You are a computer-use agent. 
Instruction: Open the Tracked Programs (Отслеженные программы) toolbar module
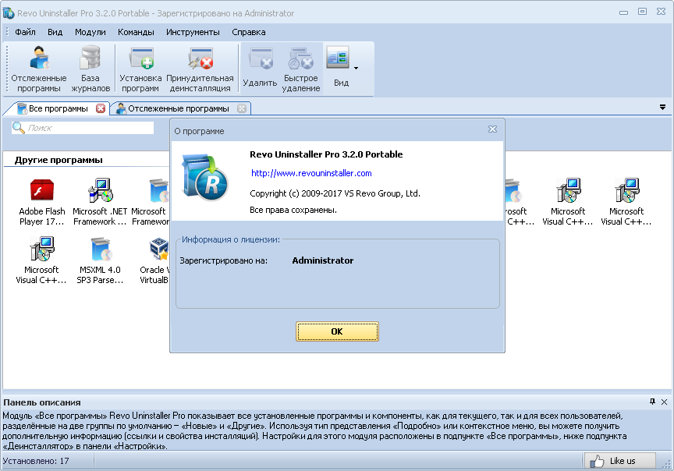(39, 69)
